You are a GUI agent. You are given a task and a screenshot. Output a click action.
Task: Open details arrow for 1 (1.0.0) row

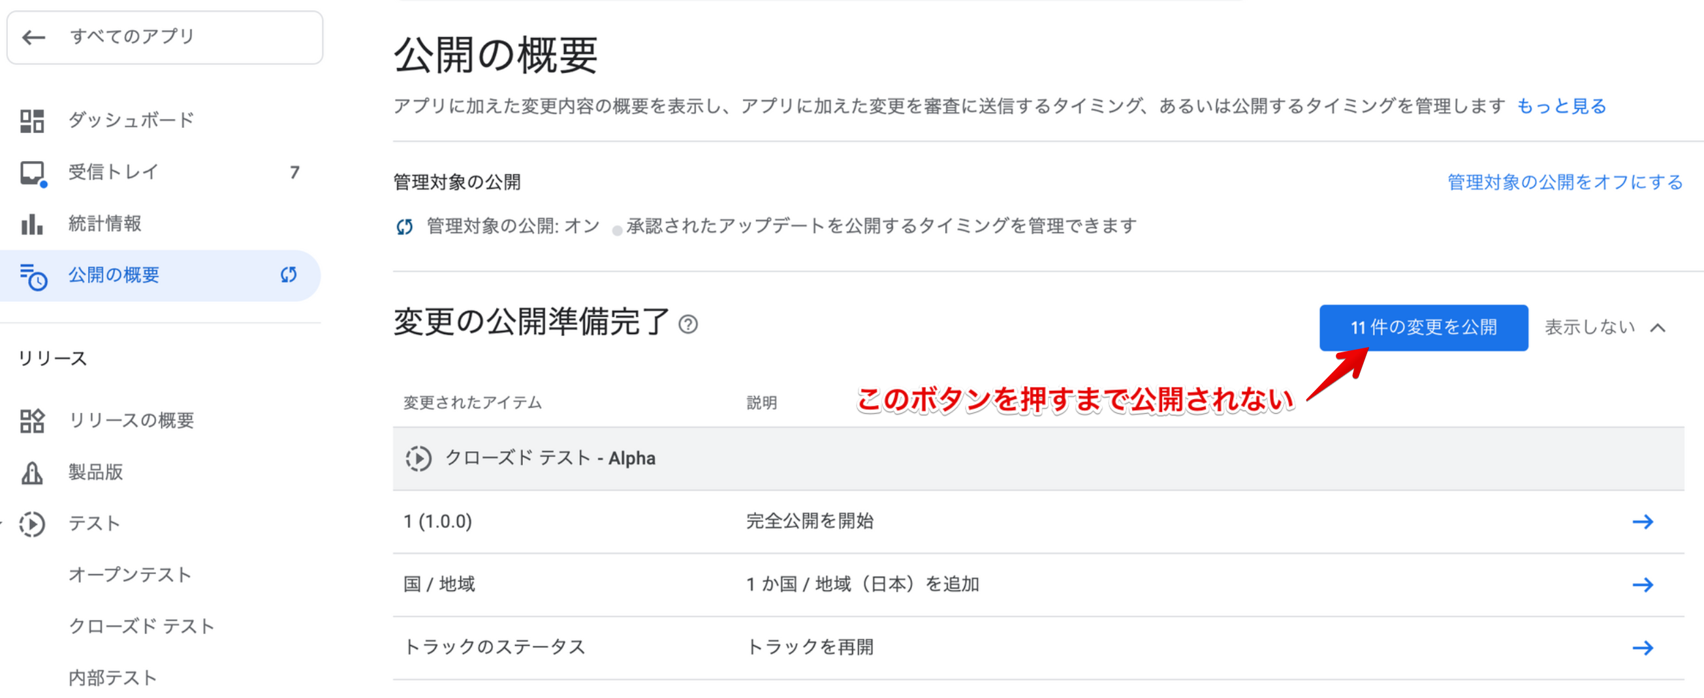point(1642,522)
